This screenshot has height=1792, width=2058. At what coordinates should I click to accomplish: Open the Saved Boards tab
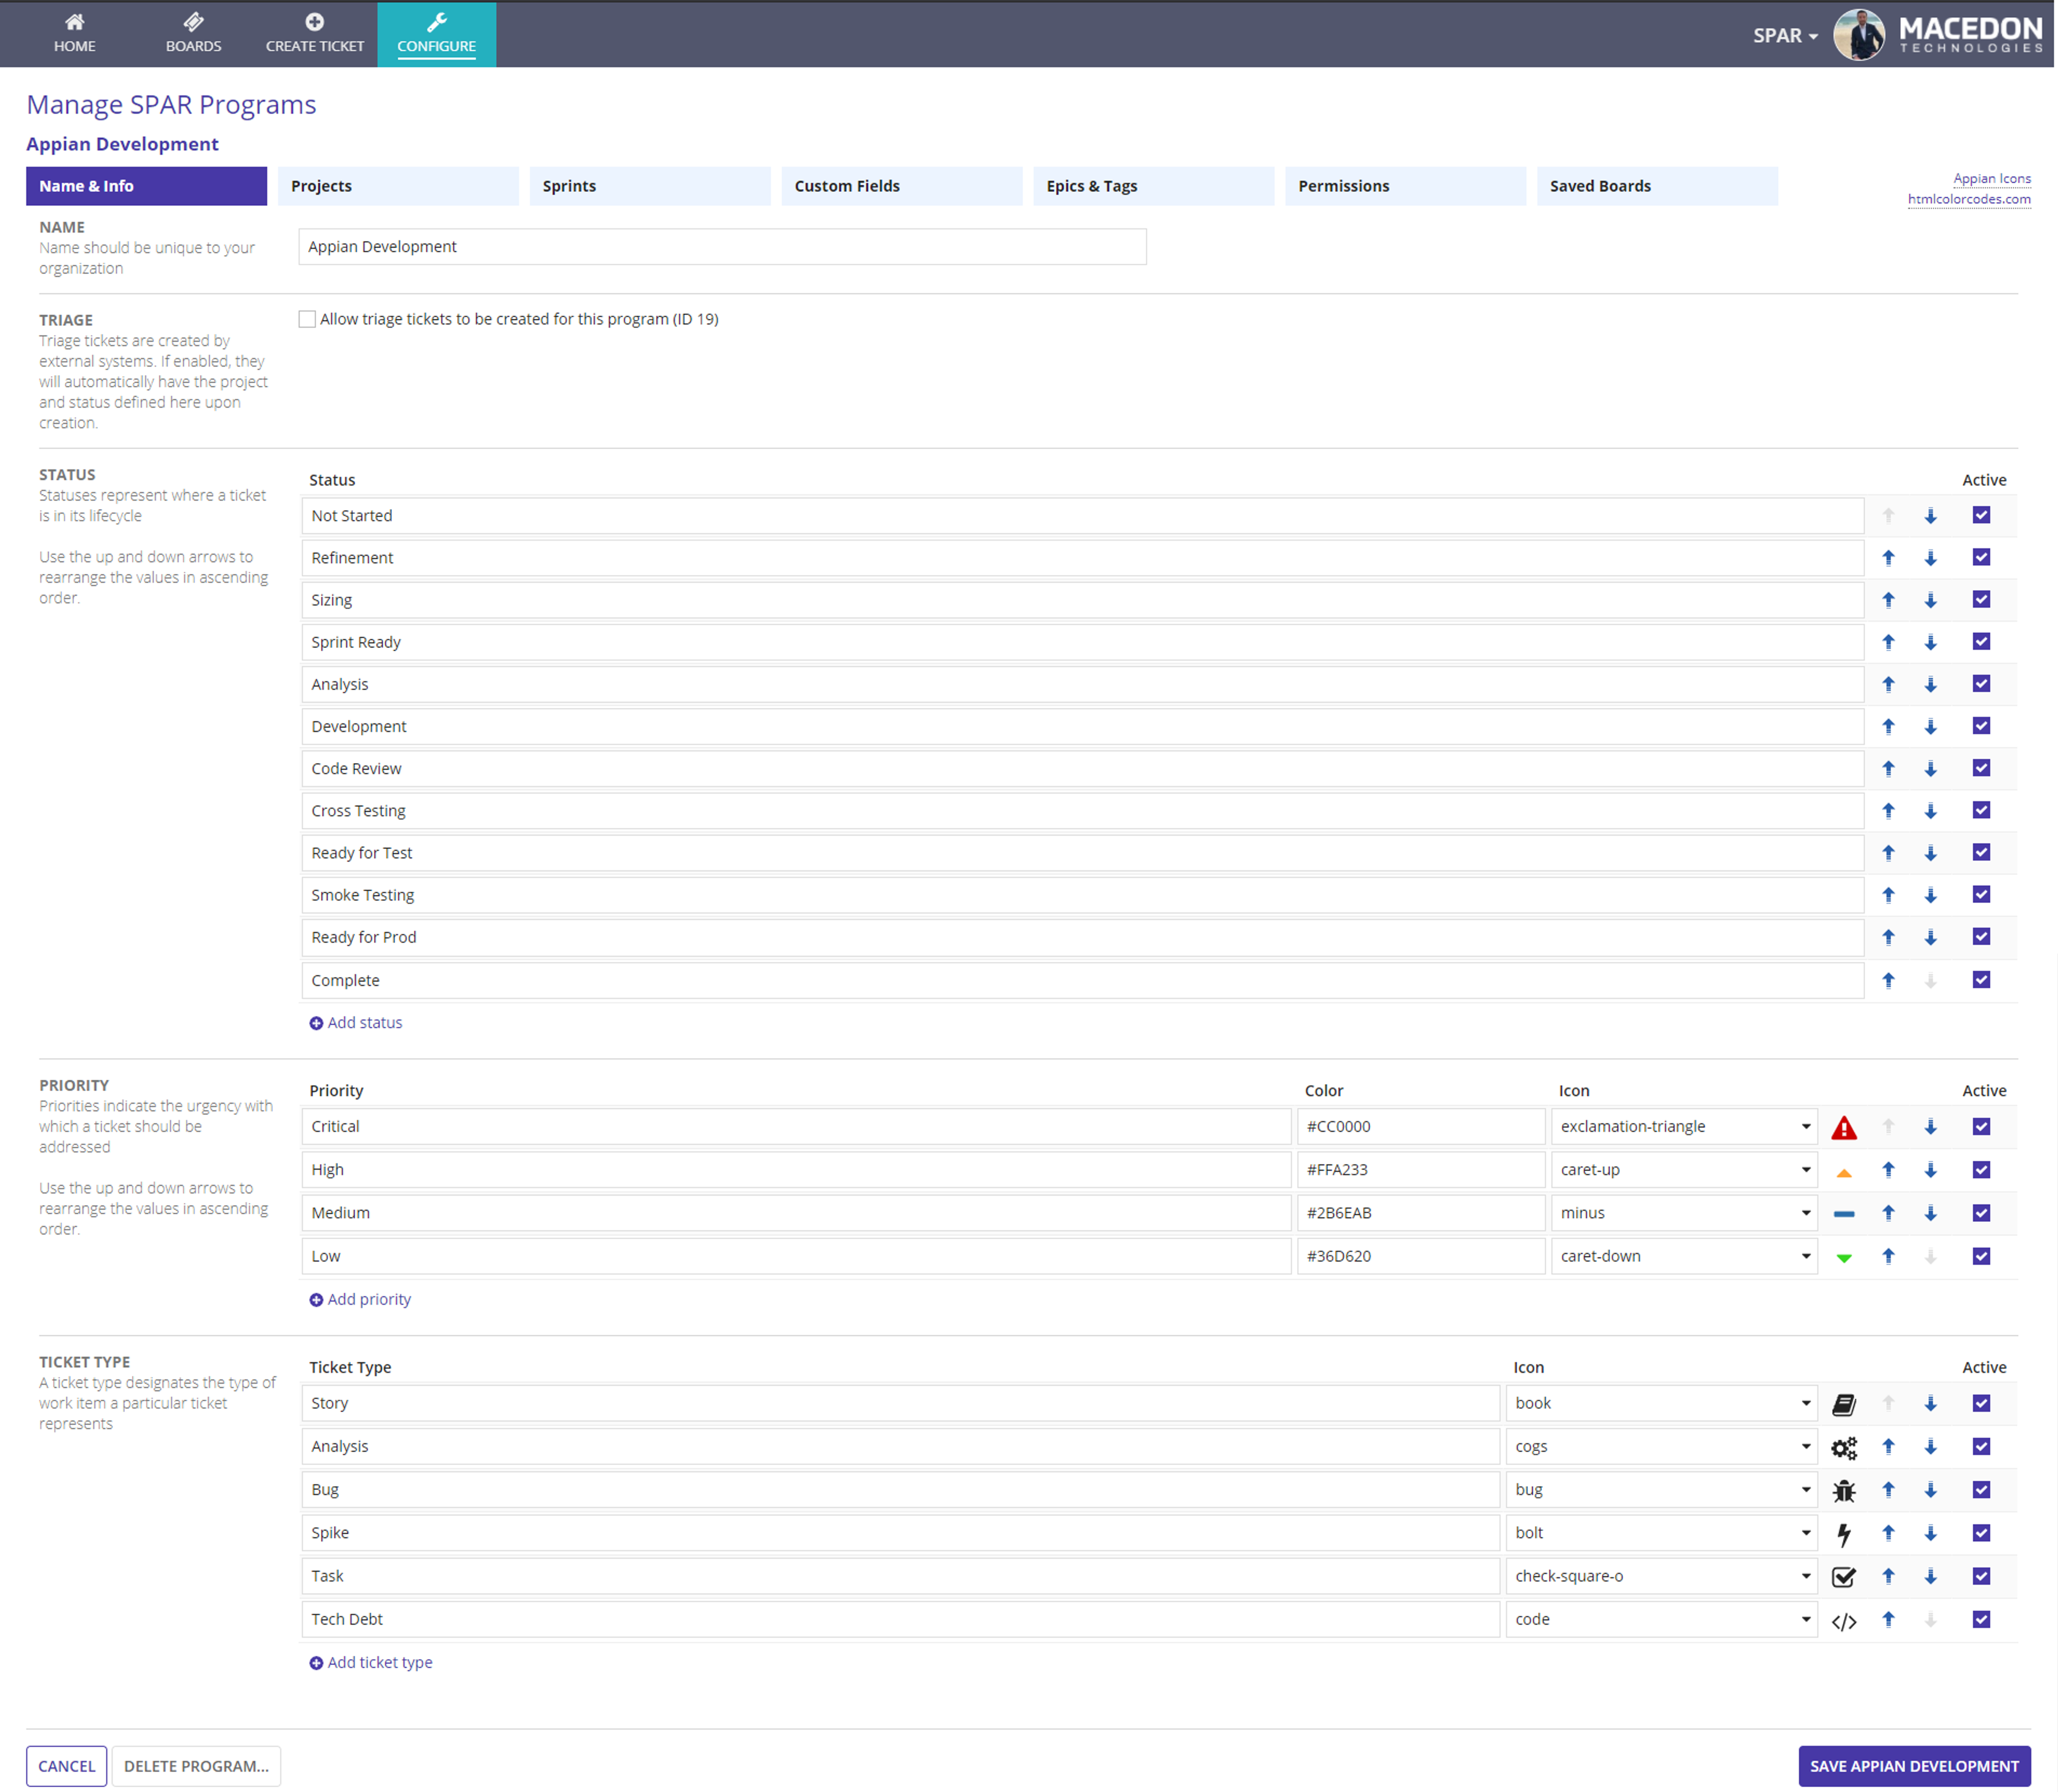pos(1657,186)
